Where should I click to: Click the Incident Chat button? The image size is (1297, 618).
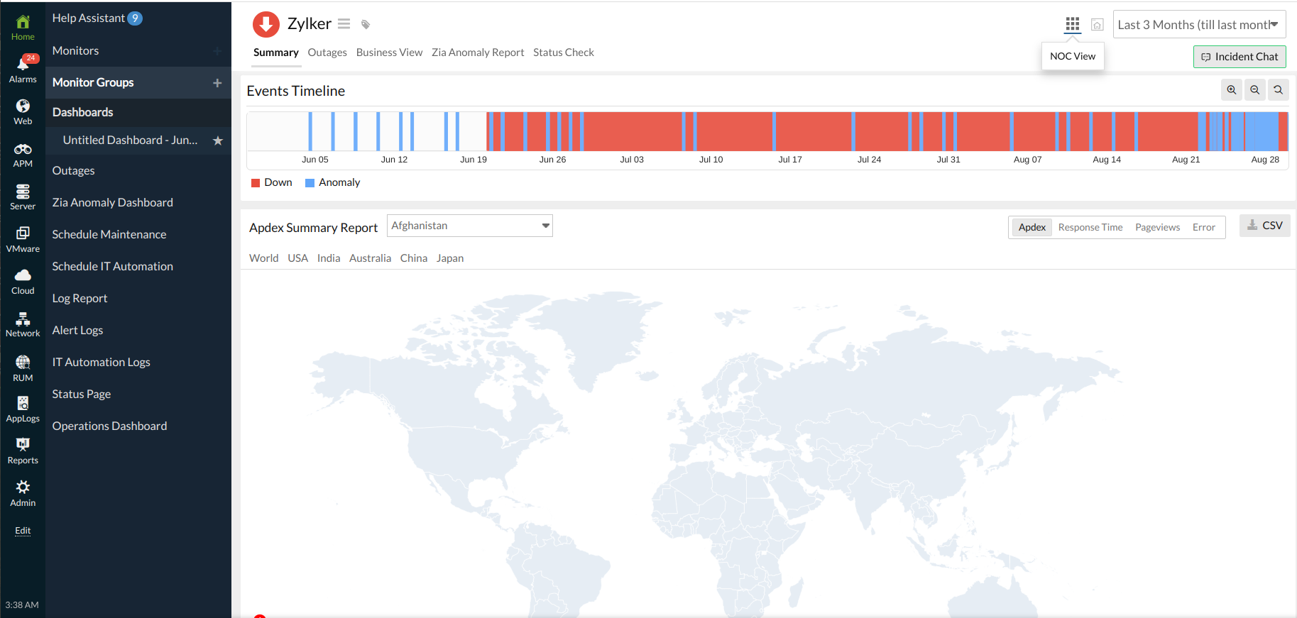[1239, 57]
